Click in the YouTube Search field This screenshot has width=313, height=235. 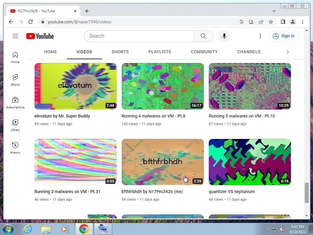point(139,36)
